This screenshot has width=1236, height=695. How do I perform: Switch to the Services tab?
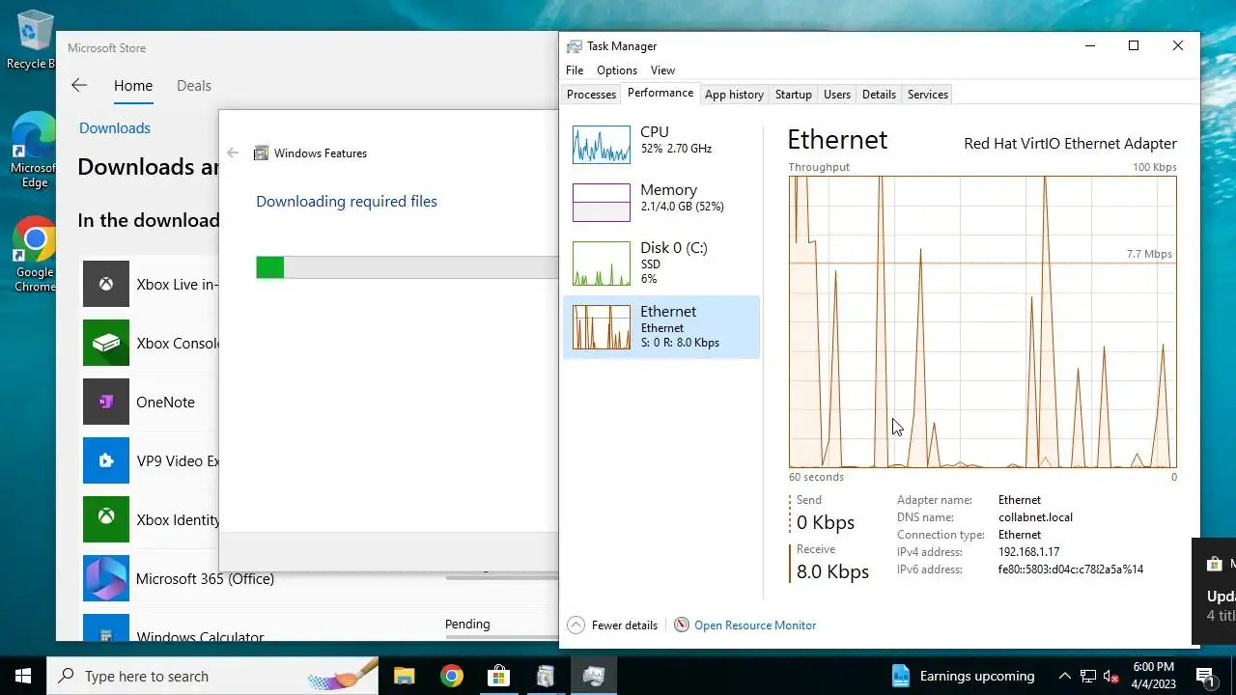928,95
